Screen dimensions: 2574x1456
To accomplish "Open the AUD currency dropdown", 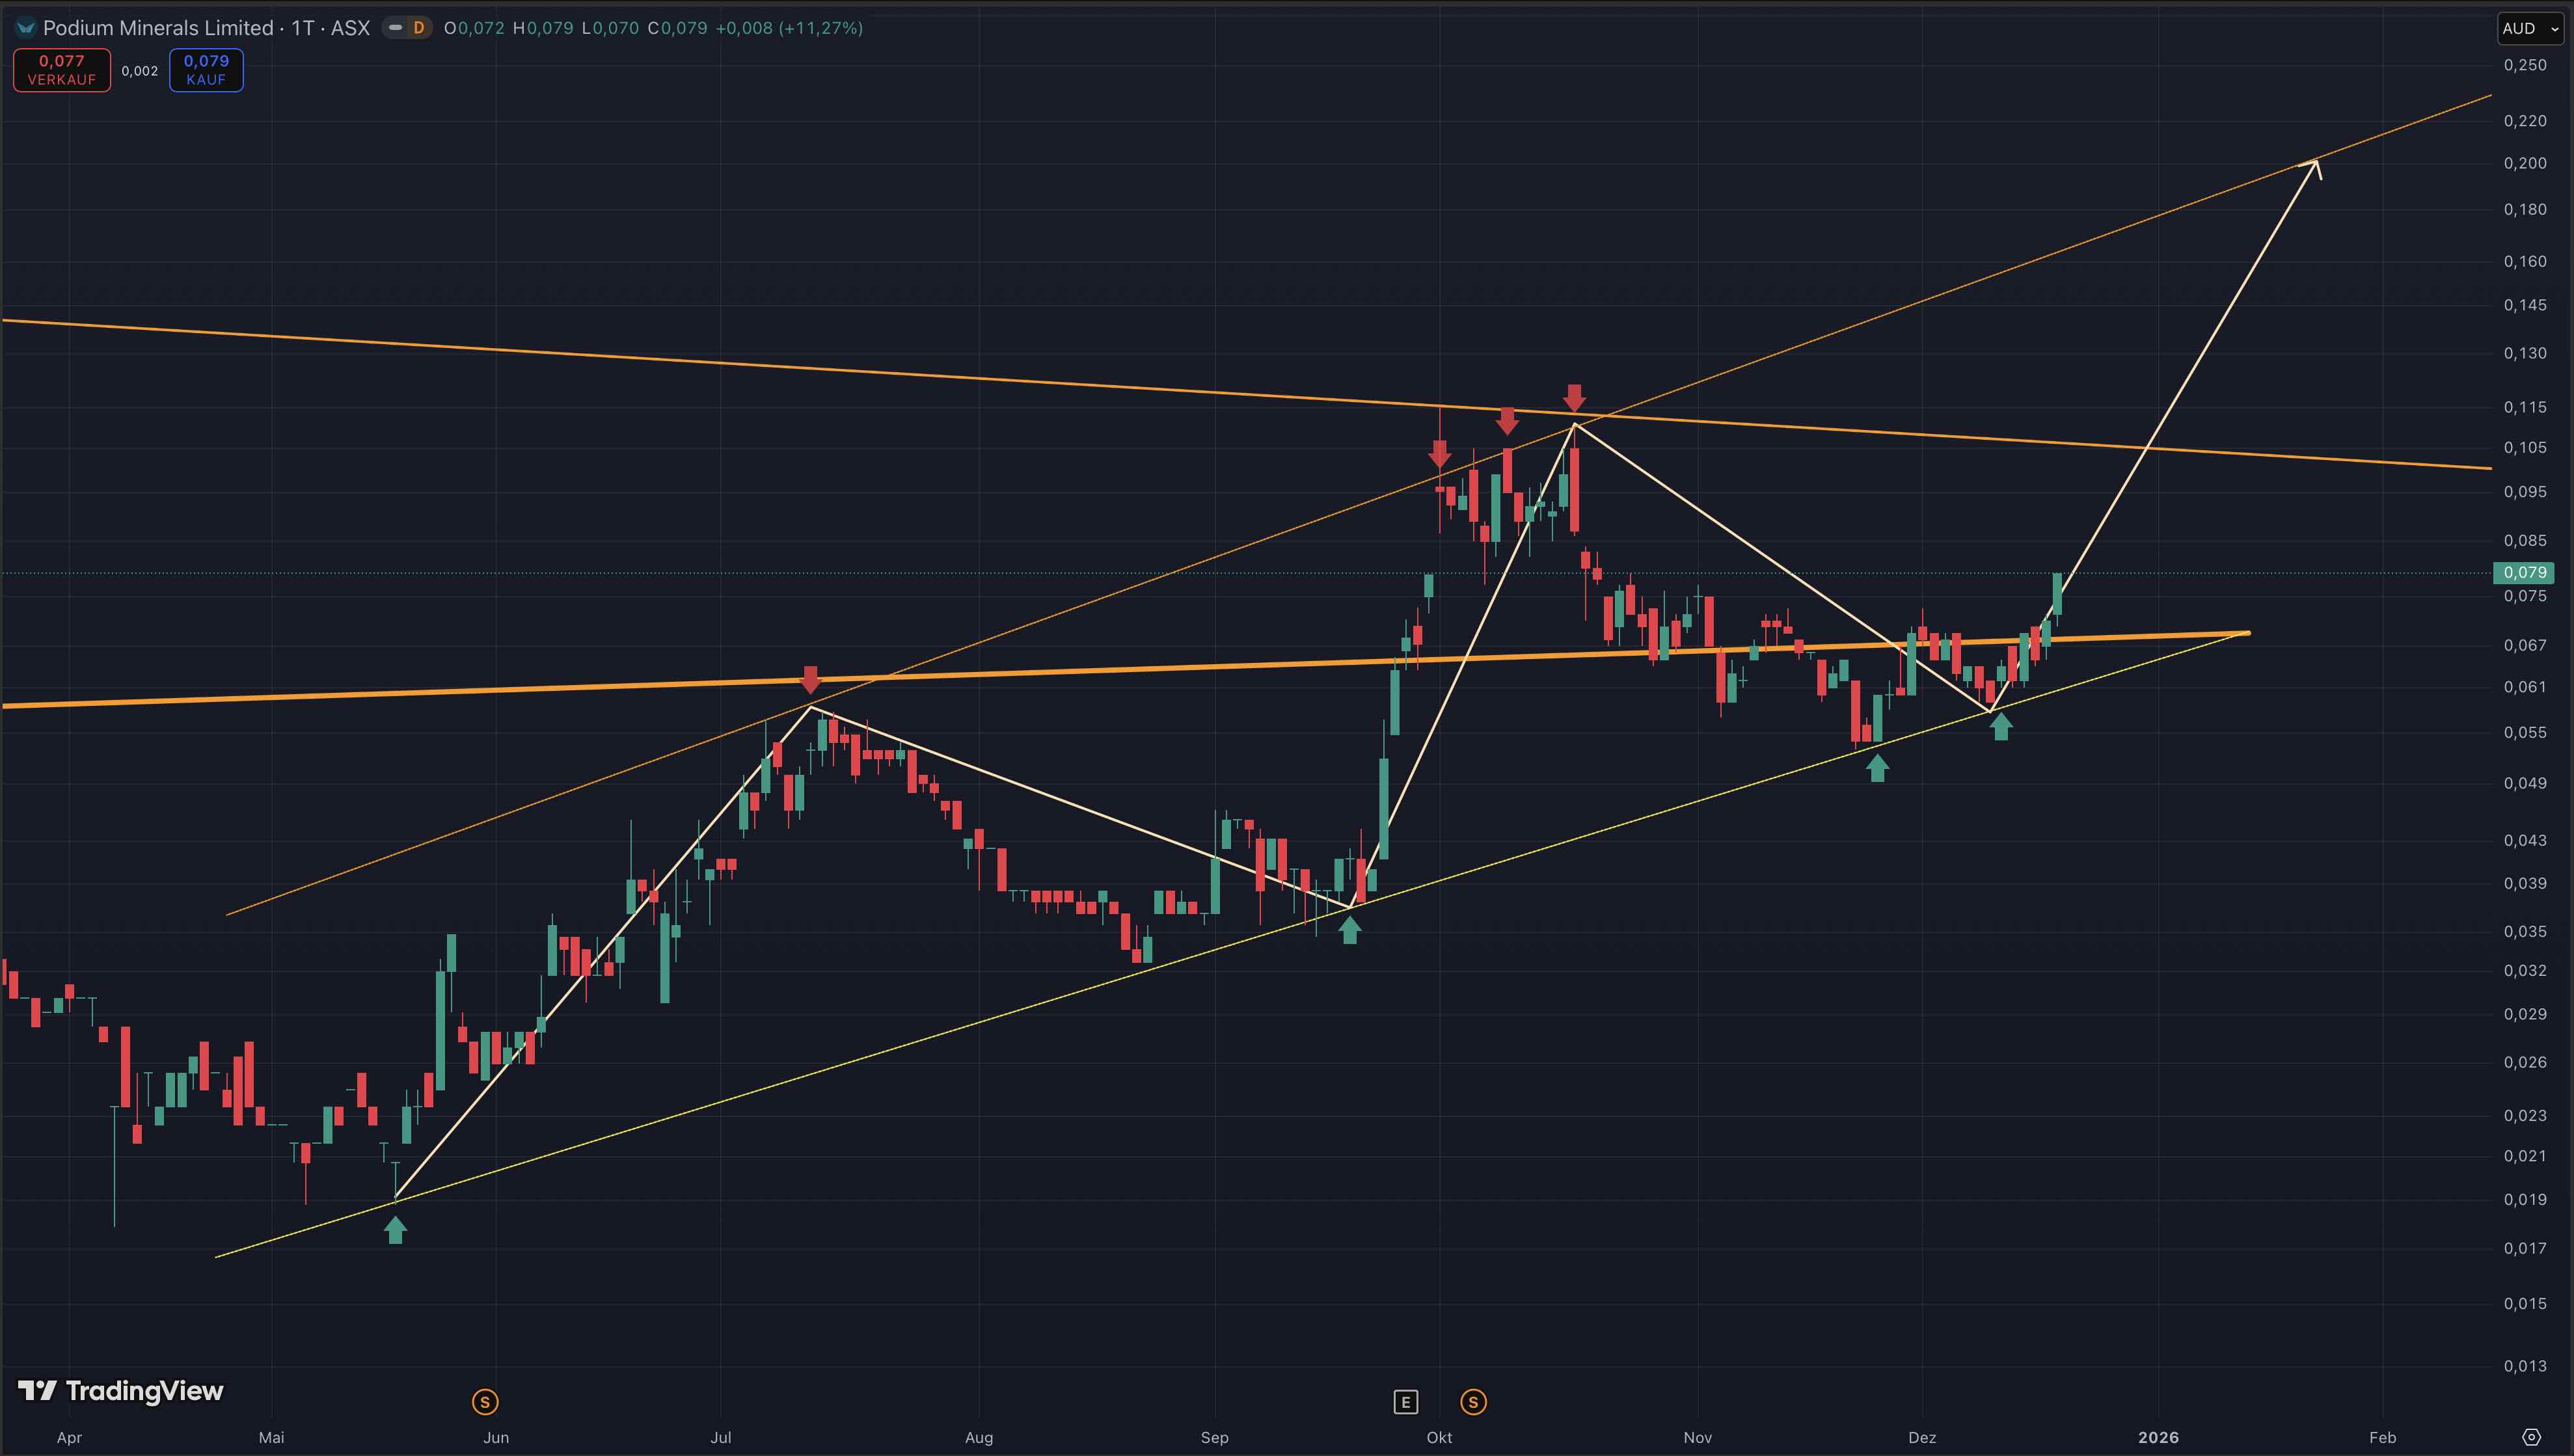I will click(2531, 28).
